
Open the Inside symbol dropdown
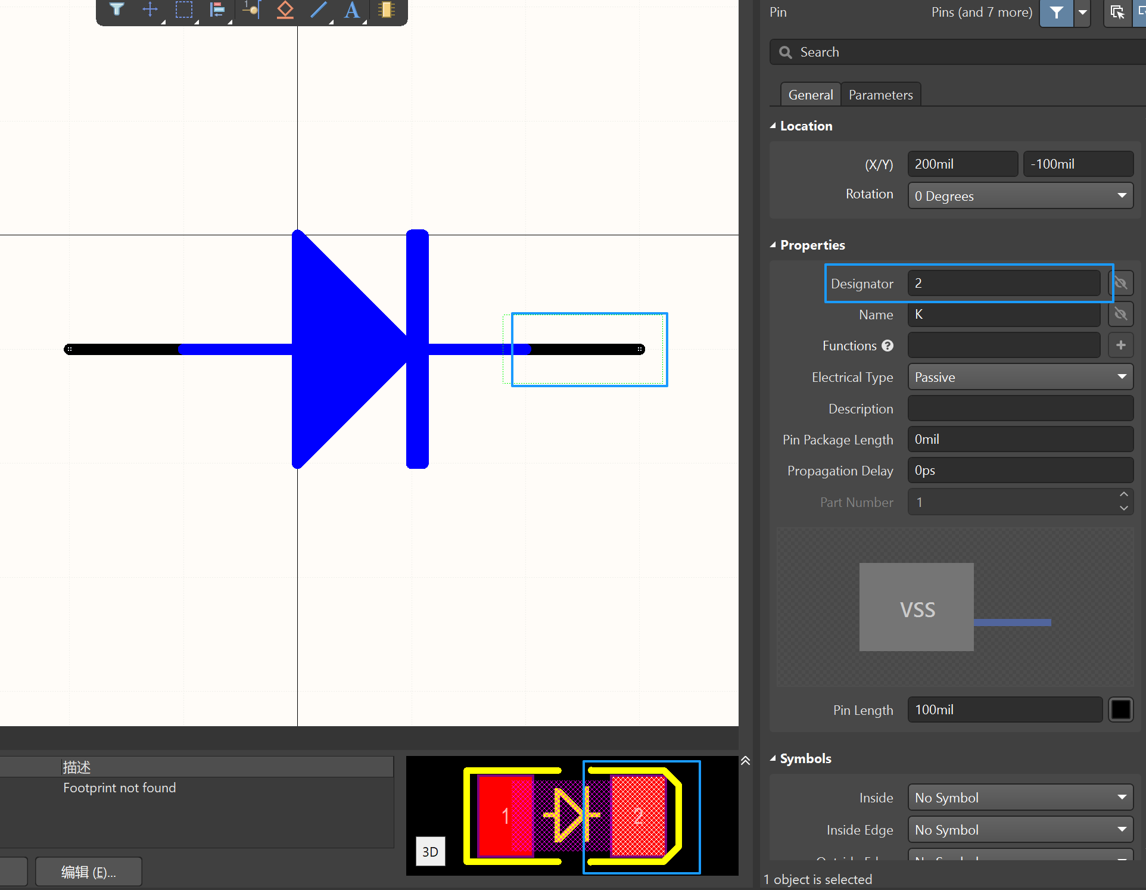(x=1020, y=798)
